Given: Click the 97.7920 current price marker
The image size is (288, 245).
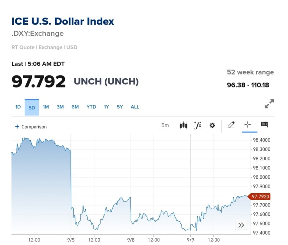Looking at the screenshot, I should pyautogui.click(x=260, y=197).
